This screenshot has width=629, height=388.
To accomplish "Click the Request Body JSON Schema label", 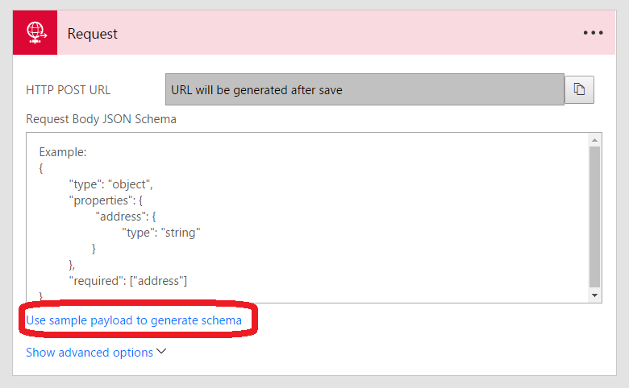I will pos(101,119).
